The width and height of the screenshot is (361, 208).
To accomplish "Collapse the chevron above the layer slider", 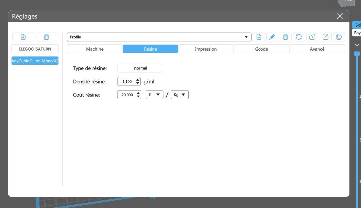I will click(x=357, y=45).
